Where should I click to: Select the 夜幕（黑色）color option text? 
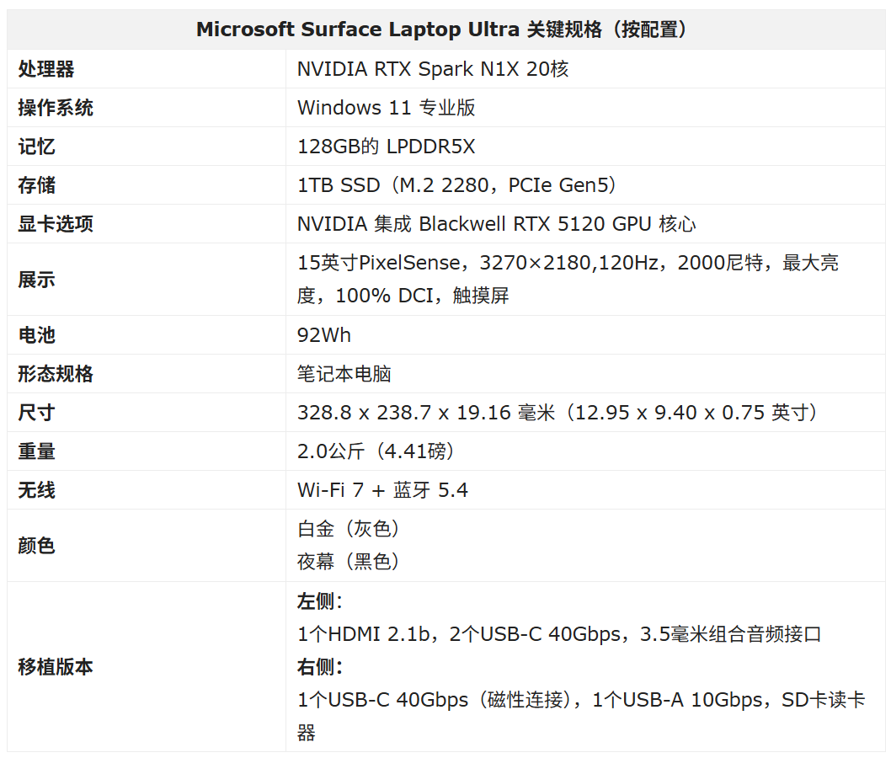point(349,562)
